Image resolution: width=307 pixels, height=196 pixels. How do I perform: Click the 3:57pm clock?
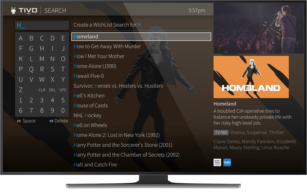pyautogui.click(x=197, y=10)
